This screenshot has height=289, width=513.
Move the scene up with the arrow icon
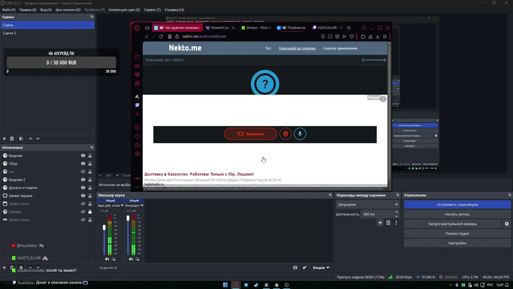tap(30, 138)
